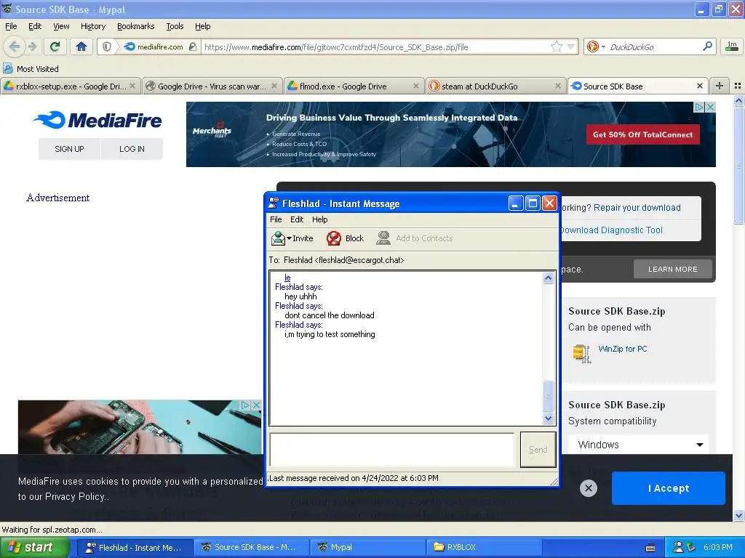Click the message text input box
Screen dimensions: 745x558
(x=392, y=449)
